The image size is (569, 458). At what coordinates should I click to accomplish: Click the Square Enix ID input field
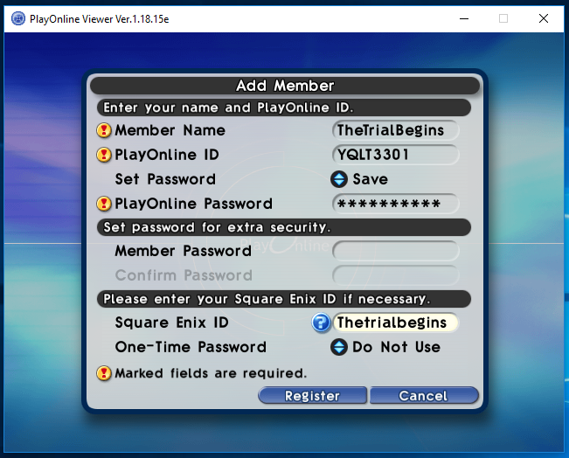pos(396,323)
